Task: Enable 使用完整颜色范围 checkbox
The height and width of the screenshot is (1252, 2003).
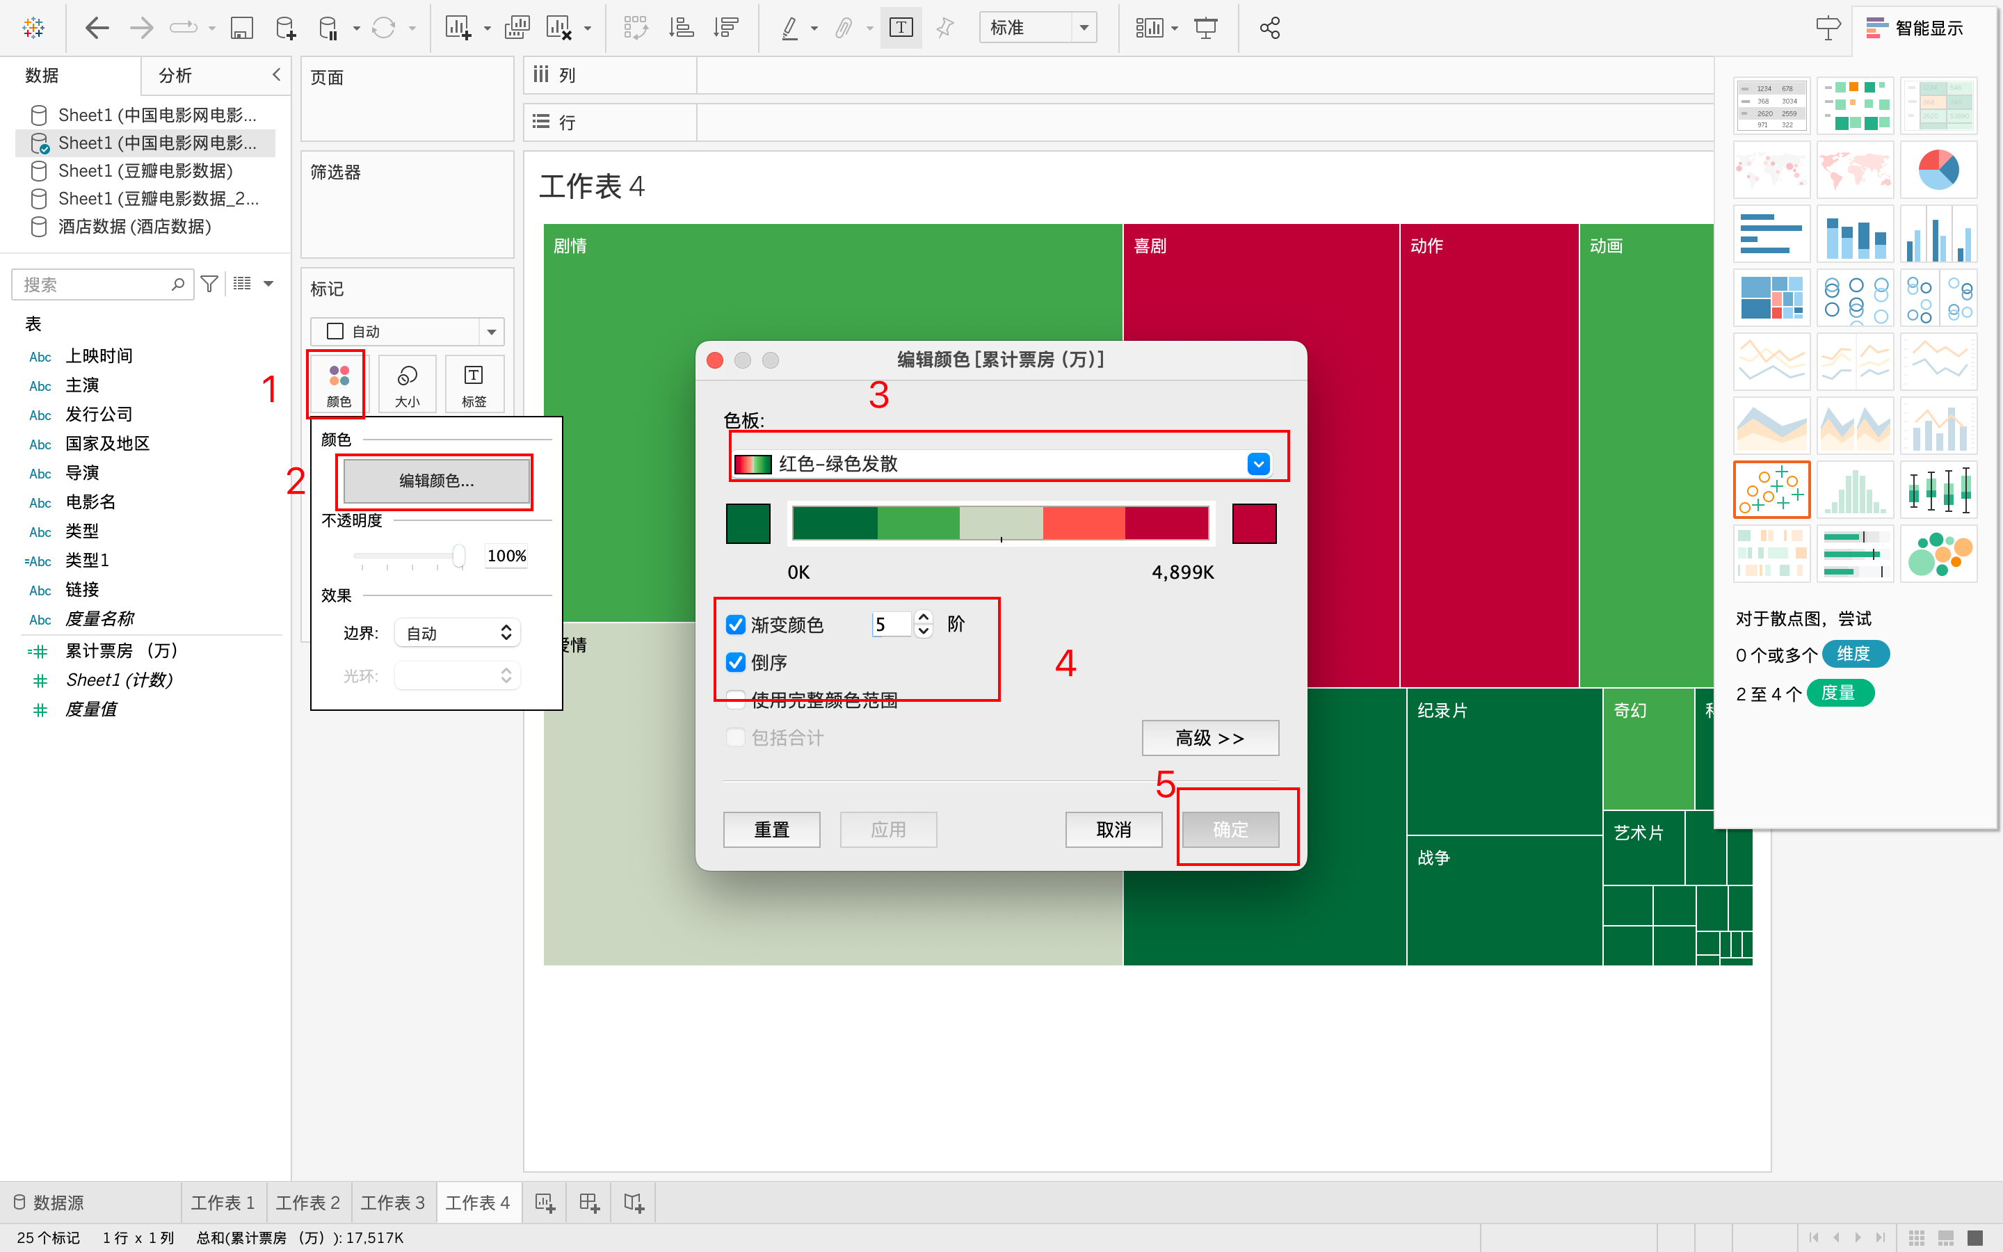Action: click(736, 700)
